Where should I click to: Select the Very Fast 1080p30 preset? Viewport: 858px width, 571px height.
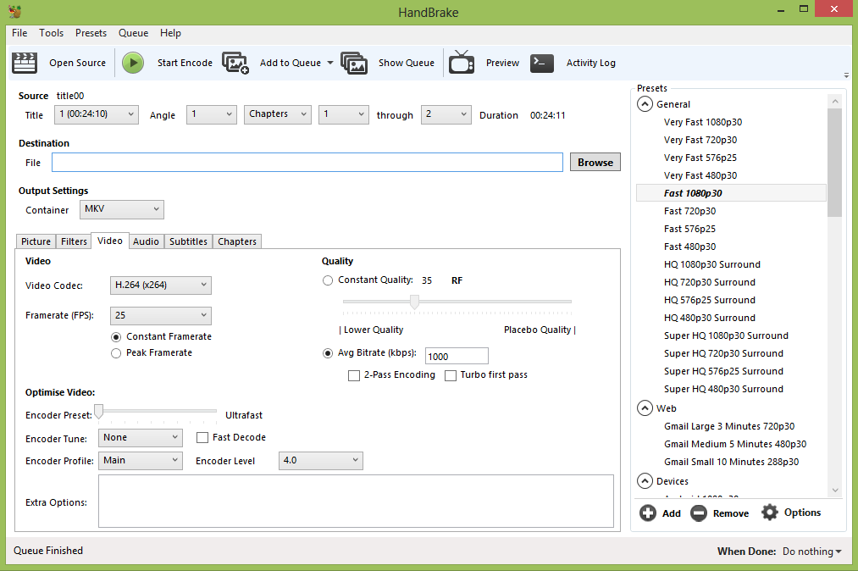[x=703, y=122]
